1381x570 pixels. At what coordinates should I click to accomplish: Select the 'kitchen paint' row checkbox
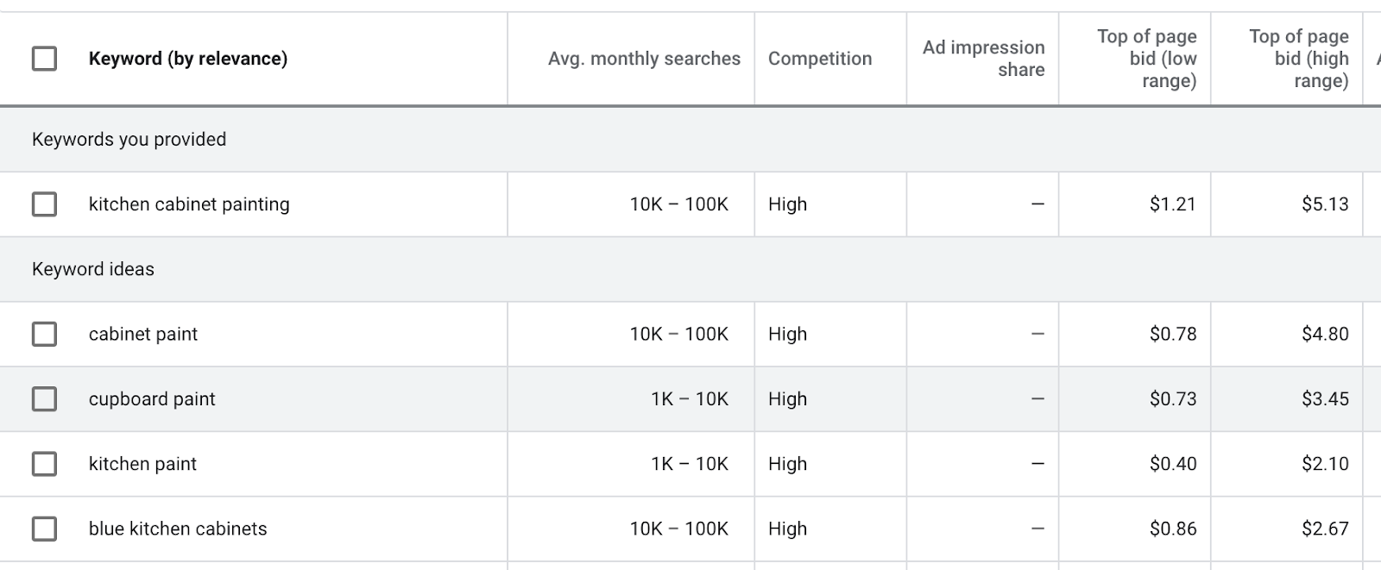tap(44, 464)
